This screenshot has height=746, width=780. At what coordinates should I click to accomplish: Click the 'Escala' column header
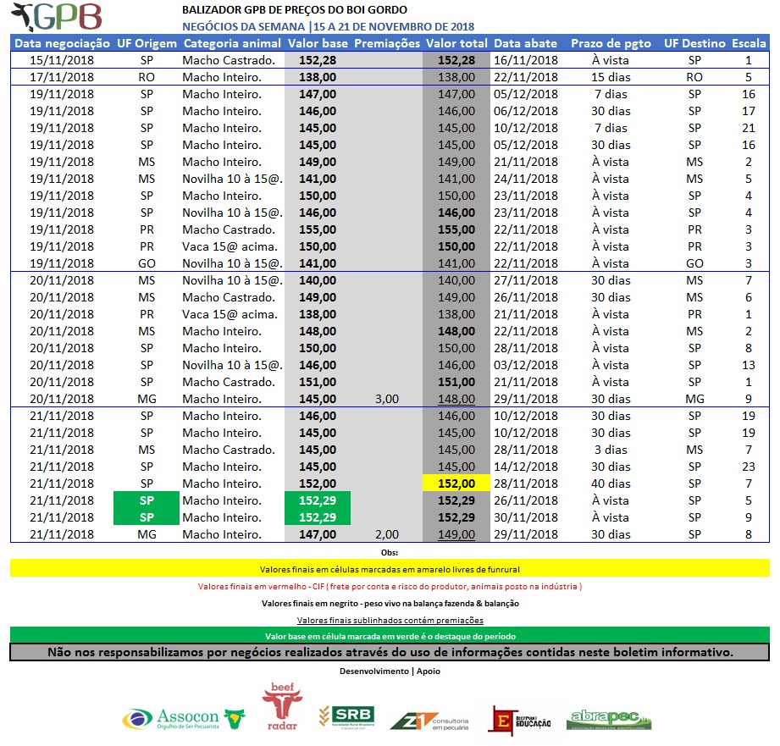748,43
